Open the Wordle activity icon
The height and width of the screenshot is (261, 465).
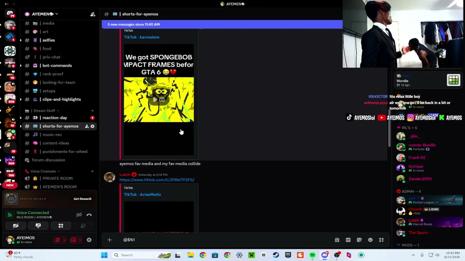pos(453,80)
